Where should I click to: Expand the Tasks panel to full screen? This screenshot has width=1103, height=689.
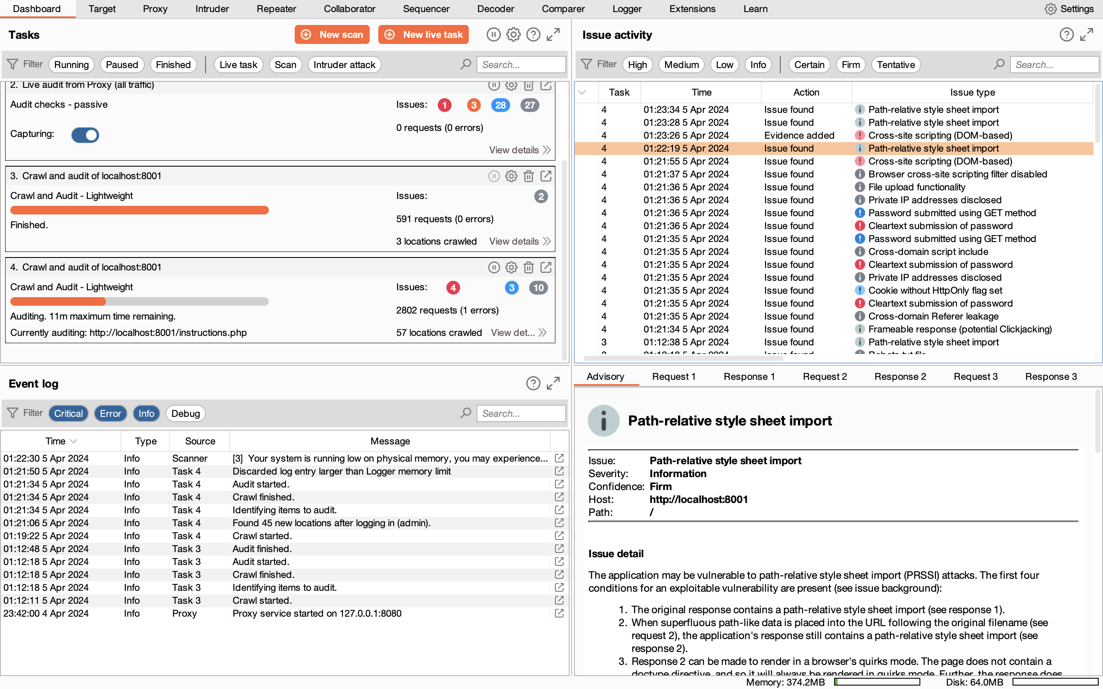point(552,34)
